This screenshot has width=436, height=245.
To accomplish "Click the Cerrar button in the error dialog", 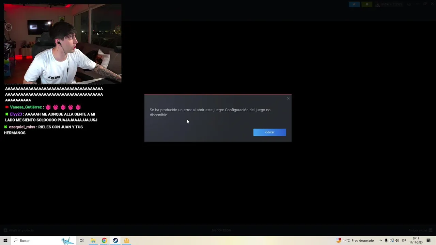I will point(269,132).
